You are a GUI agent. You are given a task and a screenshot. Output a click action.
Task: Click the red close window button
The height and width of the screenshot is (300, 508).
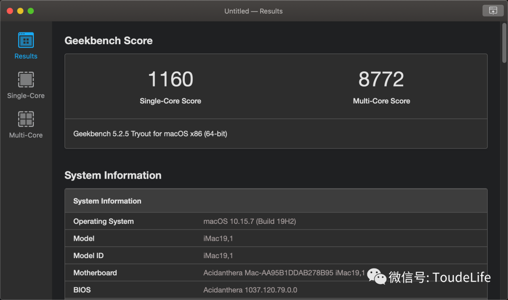pos(10,11)
